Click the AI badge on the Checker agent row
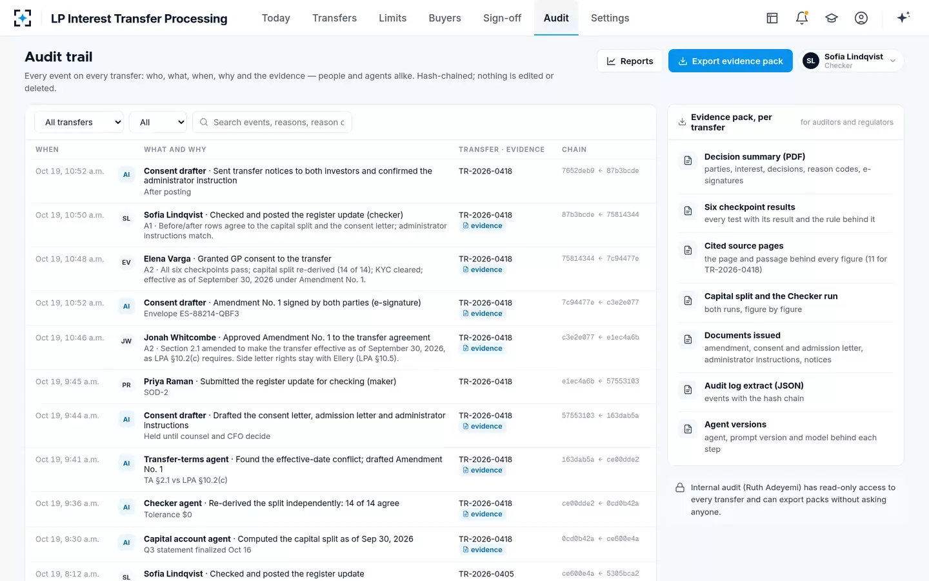 (x=126, y=507)
